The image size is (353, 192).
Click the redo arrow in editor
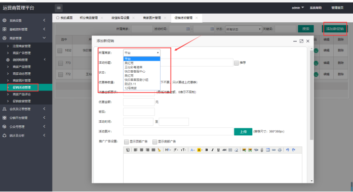pos(294,150)
